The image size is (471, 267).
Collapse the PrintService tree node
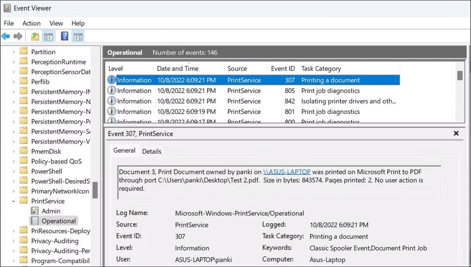click(x=13, y=201)
